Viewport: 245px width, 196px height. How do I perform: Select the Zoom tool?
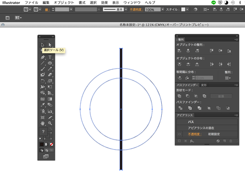(50, 123)
